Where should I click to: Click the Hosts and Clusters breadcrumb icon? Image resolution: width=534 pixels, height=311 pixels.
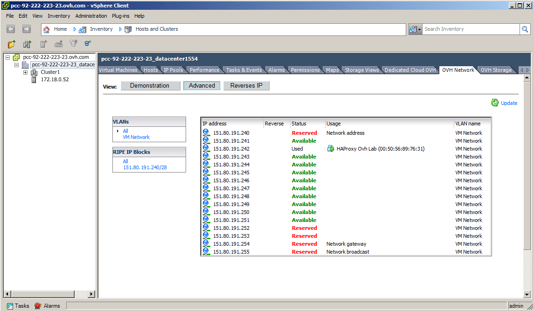point(128,30)
